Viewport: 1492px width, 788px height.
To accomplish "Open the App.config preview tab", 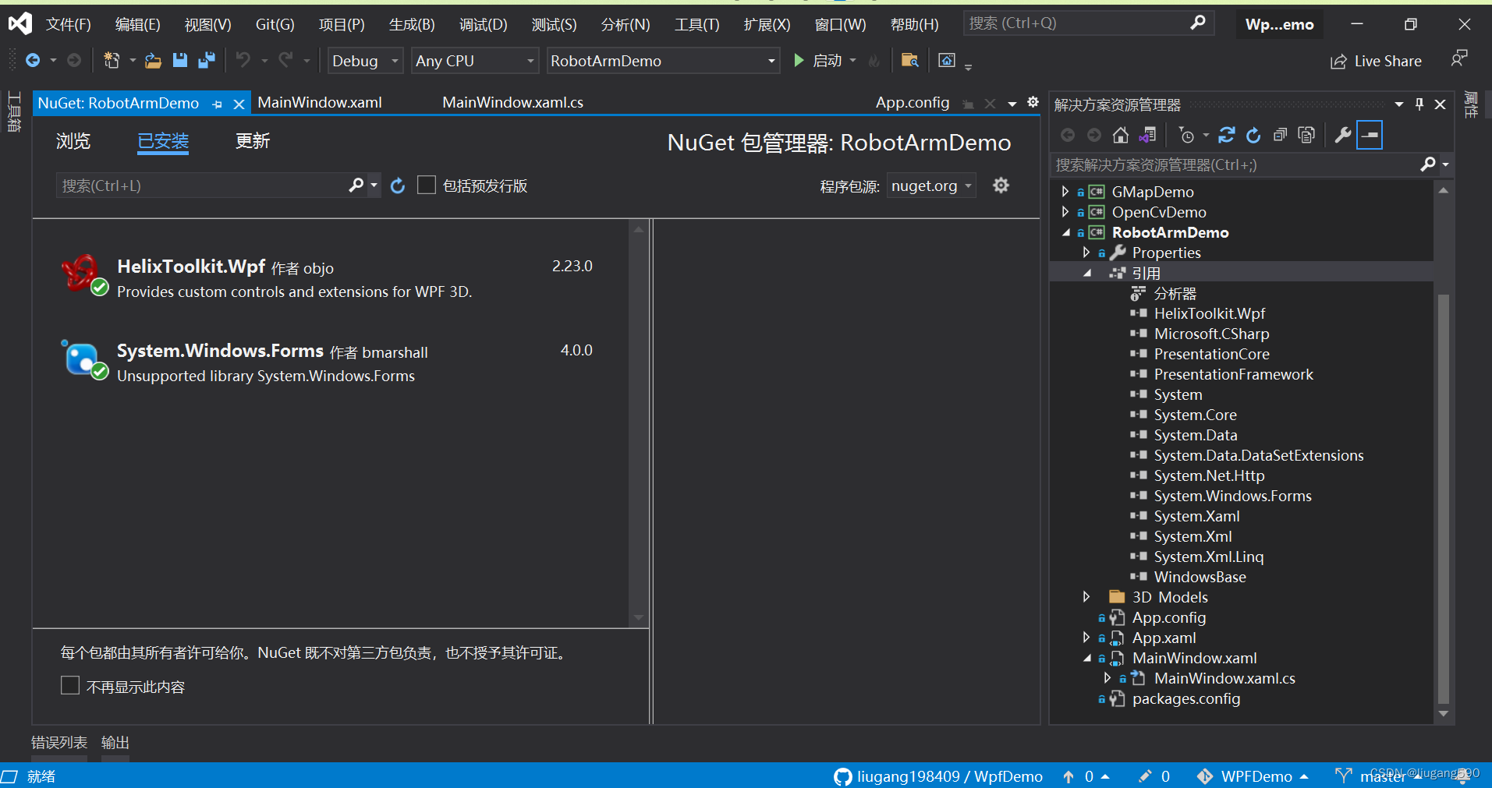I will click(912, 102).
